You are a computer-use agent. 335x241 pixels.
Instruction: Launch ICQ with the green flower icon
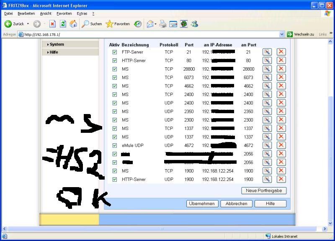(x=184, y=24)
